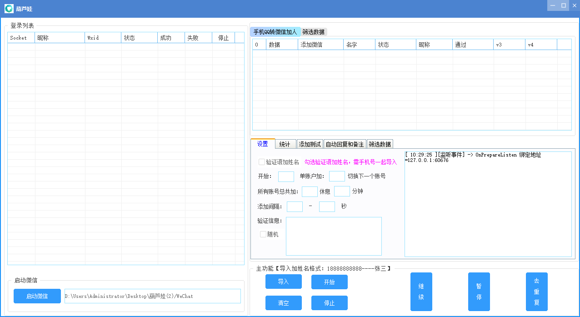
Task: Enable the 验证语加姓名 checkbox
Action: tap(262, 162)
